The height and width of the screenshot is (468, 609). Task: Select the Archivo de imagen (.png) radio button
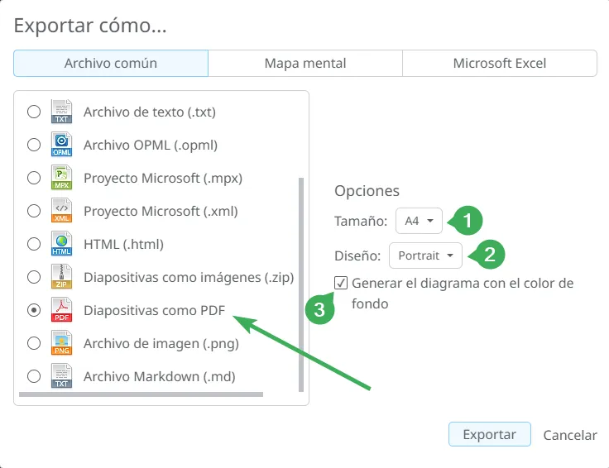pyautogui.click(x=34, y=343)
